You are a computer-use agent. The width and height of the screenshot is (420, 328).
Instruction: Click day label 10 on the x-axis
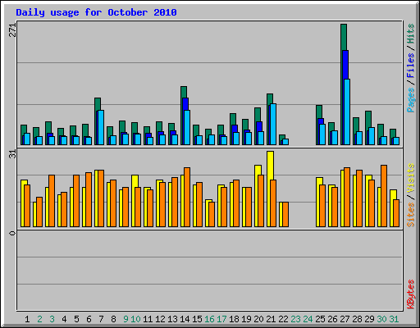135,319
